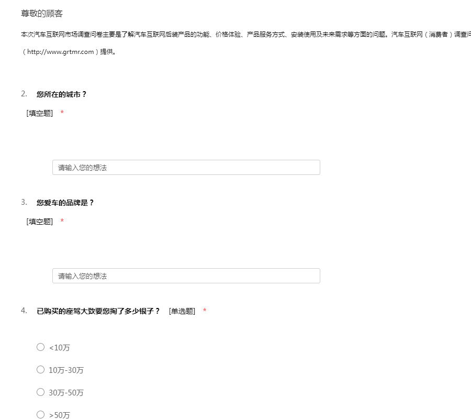471x419 pixels.
Task: Select the 30万-50万 radio button
Action: click(41, 392)
